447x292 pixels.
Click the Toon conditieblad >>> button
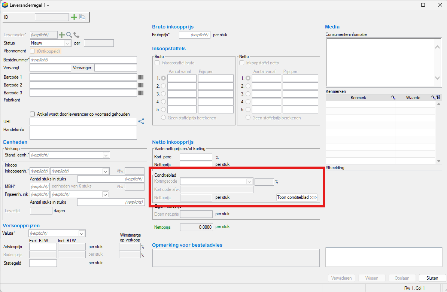[x=297, y=197]
